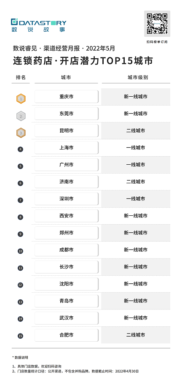Click the rank 15 number circle
The height and width of the screenshot is (383, 182).
click(21, 336)
